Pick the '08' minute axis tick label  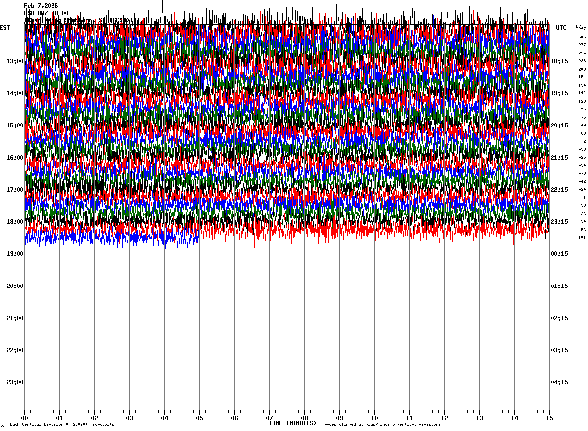pyautogui.click(x=304, y=418)
